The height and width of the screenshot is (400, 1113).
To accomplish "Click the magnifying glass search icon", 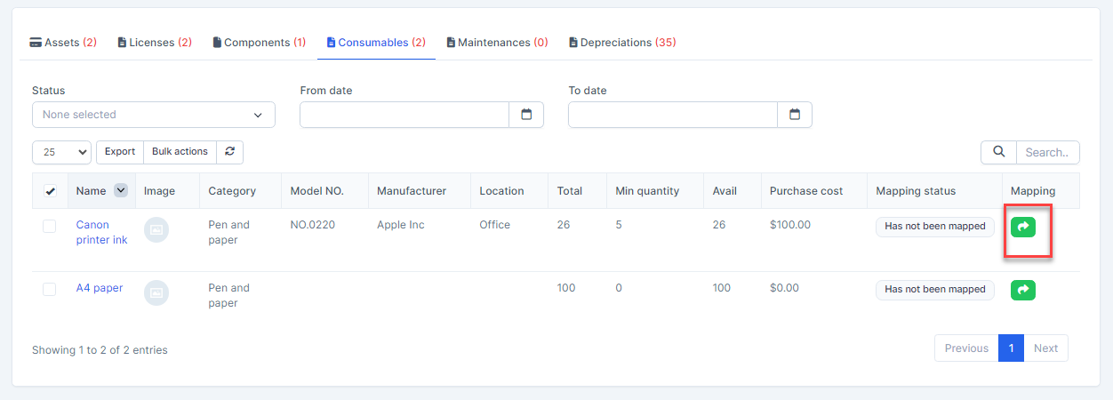I will click(998, 153).
